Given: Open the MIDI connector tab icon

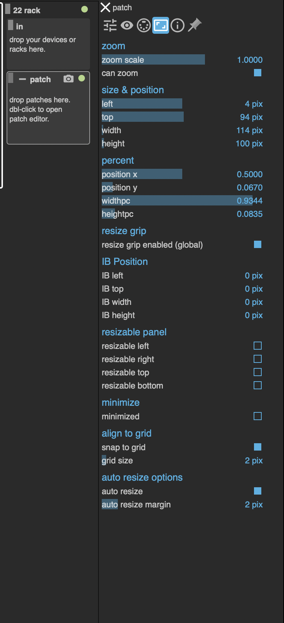Looking at the screenshot, I should (144, 25).
